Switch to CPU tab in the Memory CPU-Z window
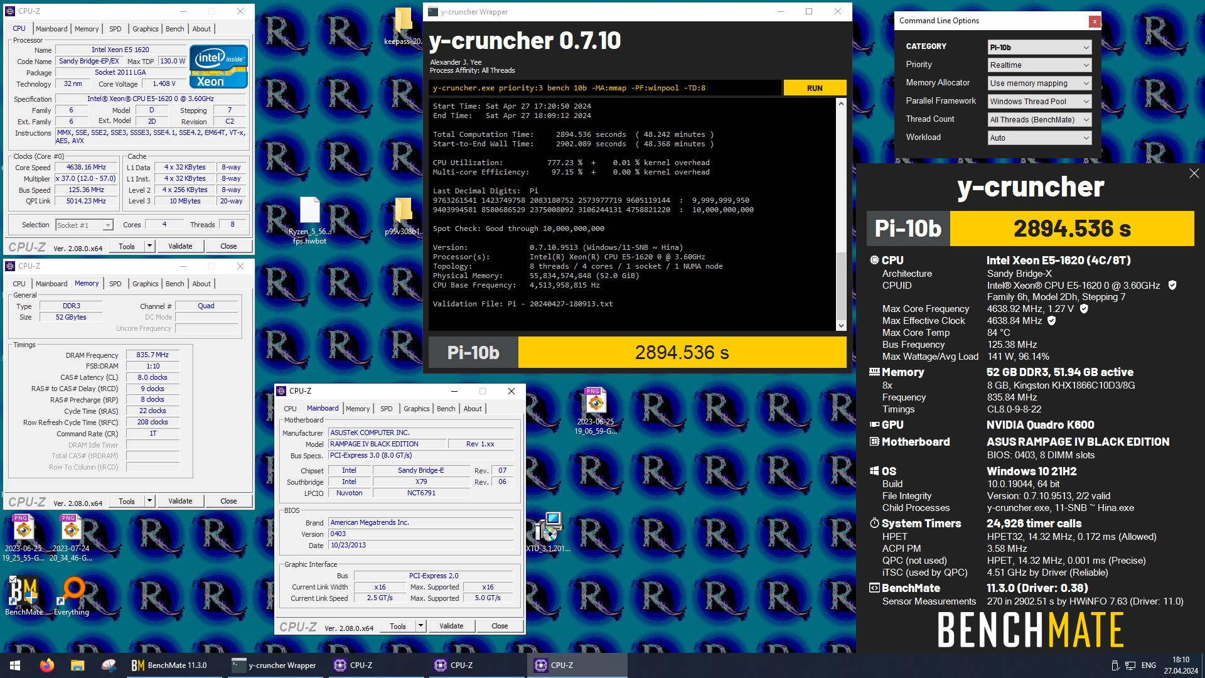 point(19,284)
